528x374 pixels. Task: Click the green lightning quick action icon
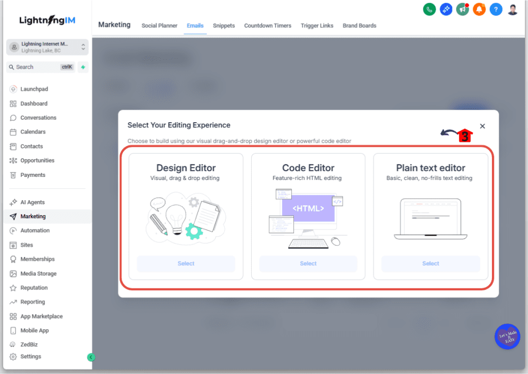pyautogui.click(x=83, y=67)
